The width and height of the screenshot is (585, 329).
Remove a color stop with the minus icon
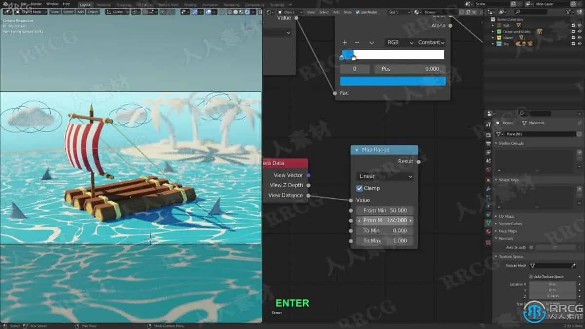tap(356, 42)
